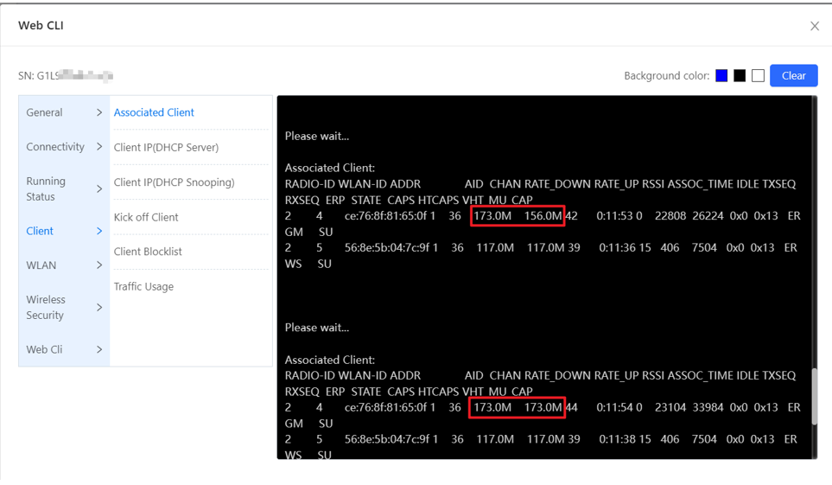Expand the General category chevron
This screenshot has height=485, width=832.
click(99, 112)
